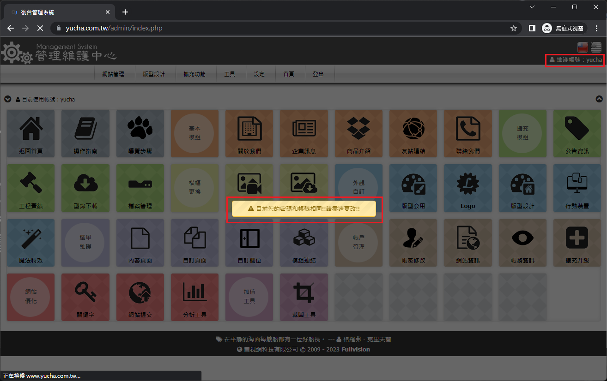This screenshot has height=381, width=607.
Task: Click the browser back arrow
Action: pyautogui.click(x=11, y=28)
